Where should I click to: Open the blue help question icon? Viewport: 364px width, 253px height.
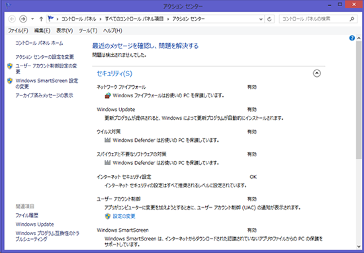[x=352, y=38]
